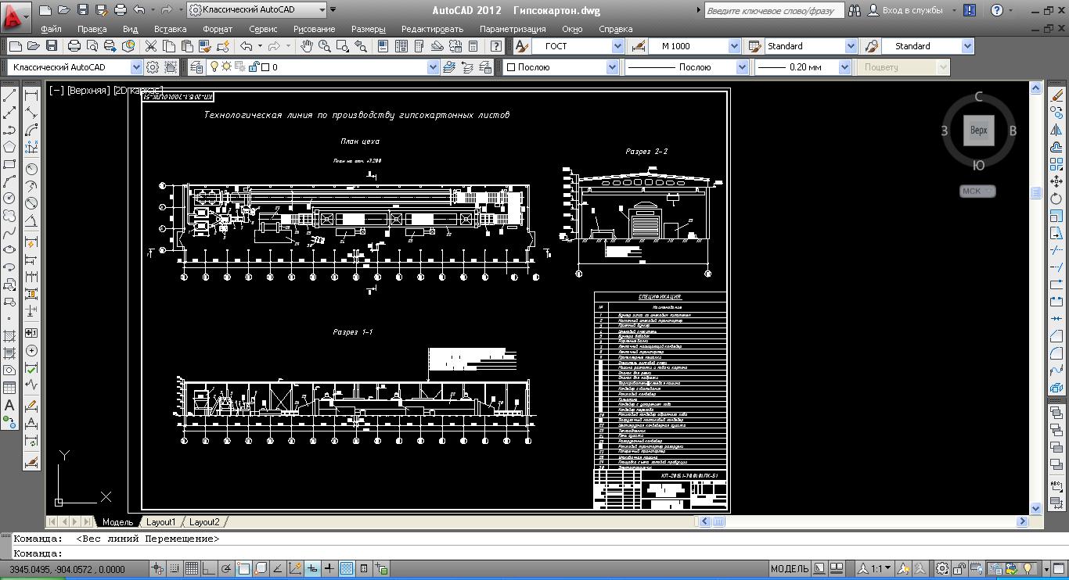The image size is (1069, 580).
Task: Toggle Dynamic Input in status bar
Action: (x=312, y=569)
